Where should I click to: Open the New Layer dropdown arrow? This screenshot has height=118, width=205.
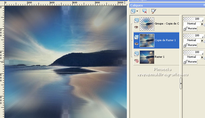pyautogui.click(x=137, y=11)
